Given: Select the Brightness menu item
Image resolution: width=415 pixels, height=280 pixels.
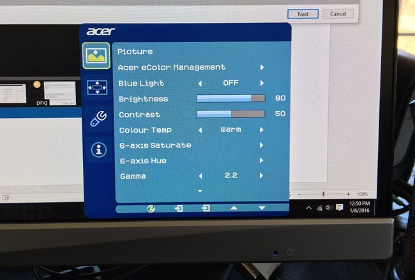Looking at the screenshot, I should coord(143,99).
